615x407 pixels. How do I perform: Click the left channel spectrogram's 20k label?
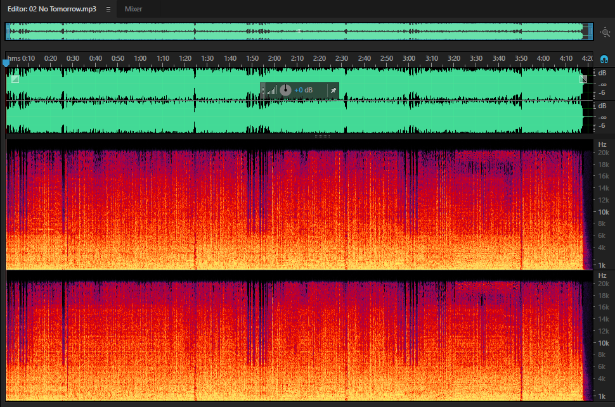pyautogui.click(x=603, y=153)
